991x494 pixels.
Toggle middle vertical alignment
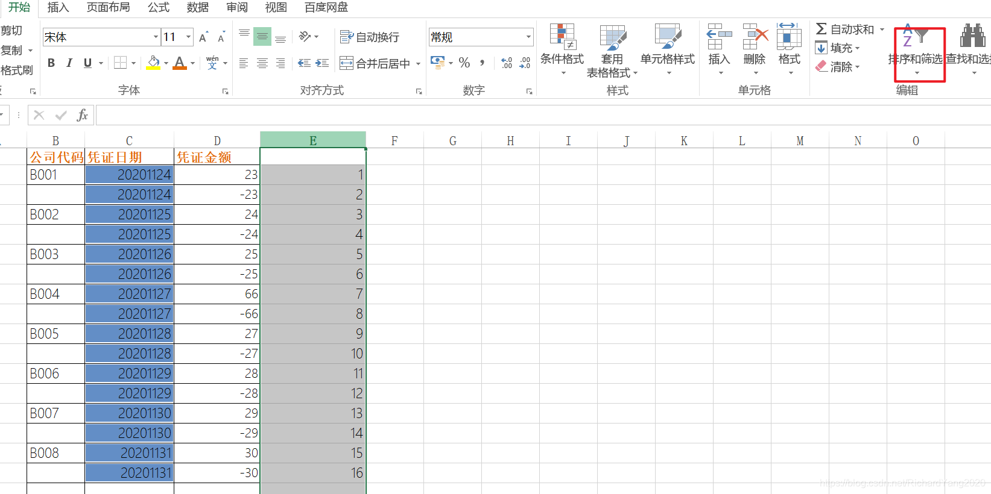[262, 37]
